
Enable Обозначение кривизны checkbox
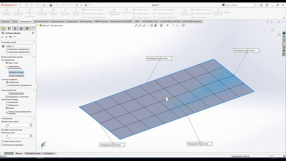(2, 145)
